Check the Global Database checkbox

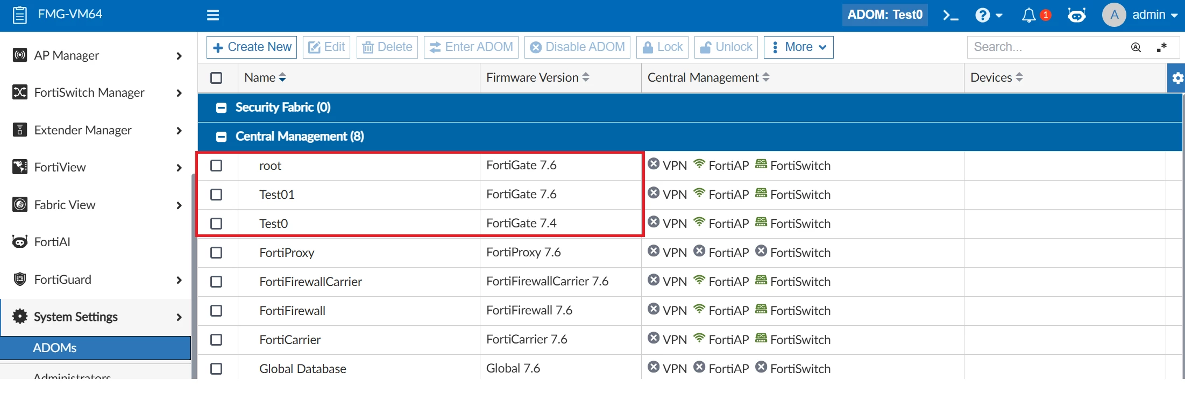tap(216, 369)
